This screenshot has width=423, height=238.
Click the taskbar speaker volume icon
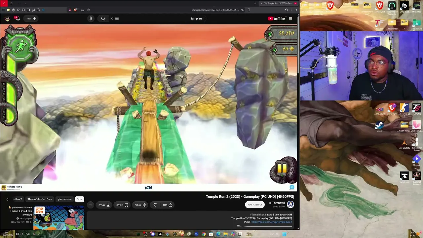click(17, 234)
